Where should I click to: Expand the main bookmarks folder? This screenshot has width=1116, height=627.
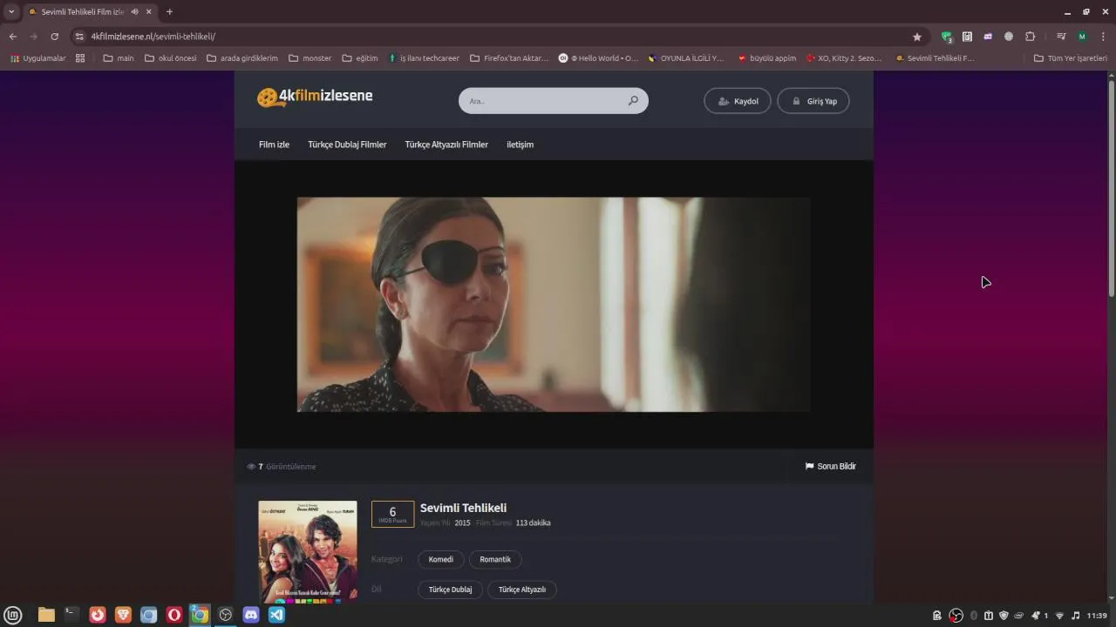119,58
